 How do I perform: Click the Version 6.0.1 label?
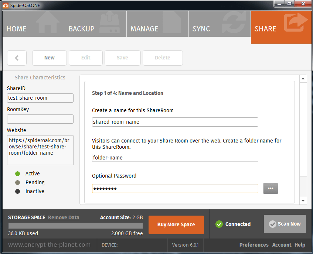click(x=185, y=245)
